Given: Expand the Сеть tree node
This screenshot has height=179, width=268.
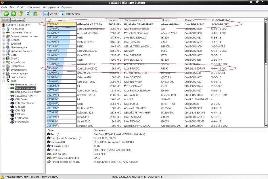Looking at the screenshot, I should click(x=4, y=55).
